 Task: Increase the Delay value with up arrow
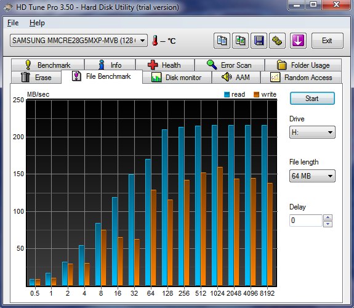[x=328, y=217]
